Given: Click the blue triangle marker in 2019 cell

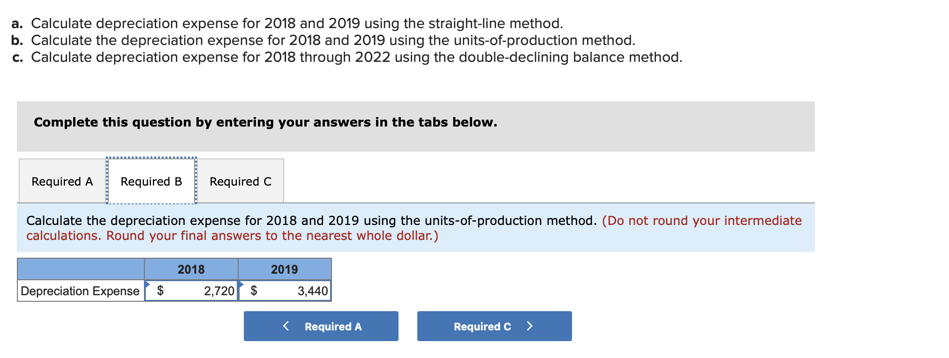Looking at the screenshot, I should (241, 284).
